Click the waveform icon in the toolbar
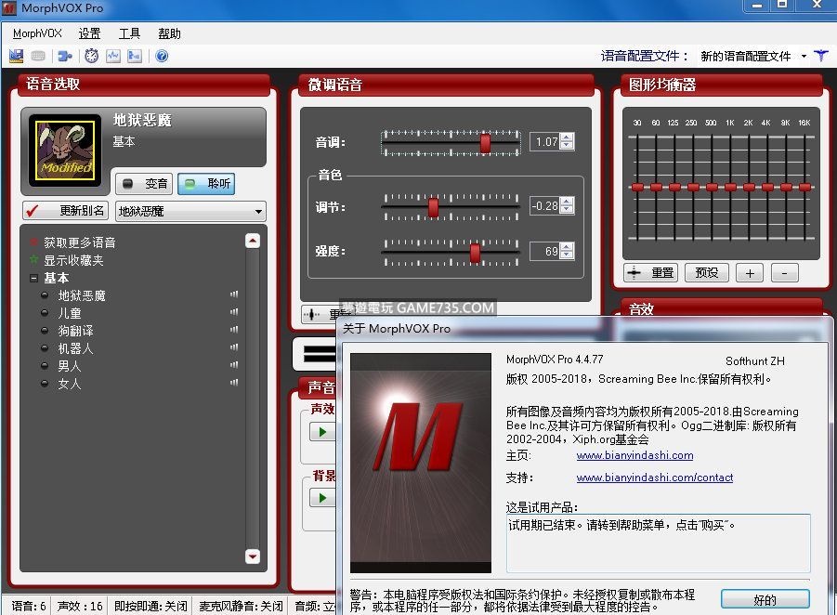This screenshot has width=837, height=615. [x=113, y=56]
